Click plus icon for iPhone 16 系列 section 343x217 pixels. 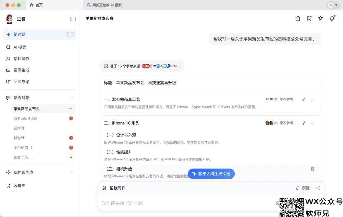point(313,123)
